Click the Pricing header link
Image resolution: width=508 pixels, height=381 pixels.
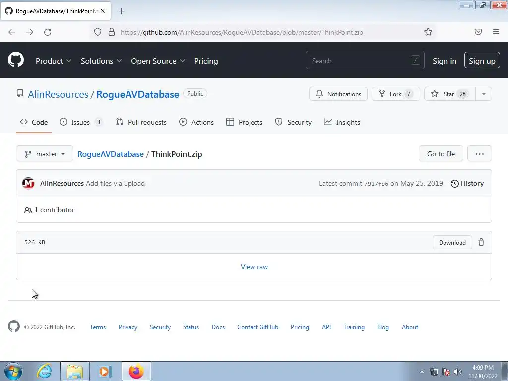(206, 61)
